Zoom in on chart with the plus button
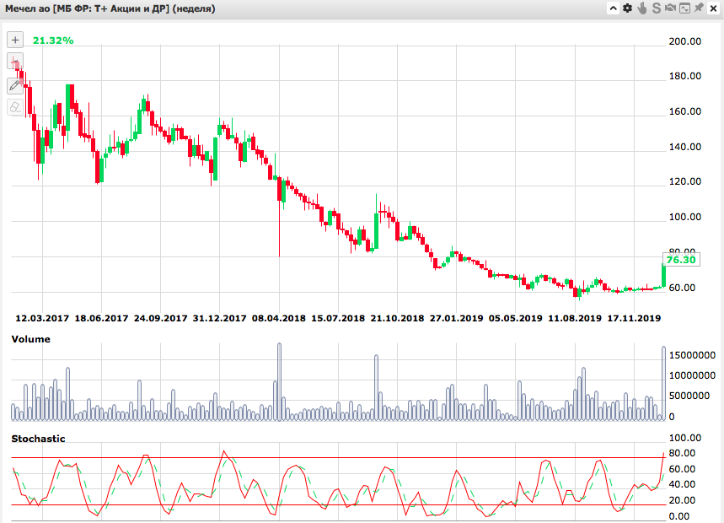724x523 pixels. click(15, 40)
